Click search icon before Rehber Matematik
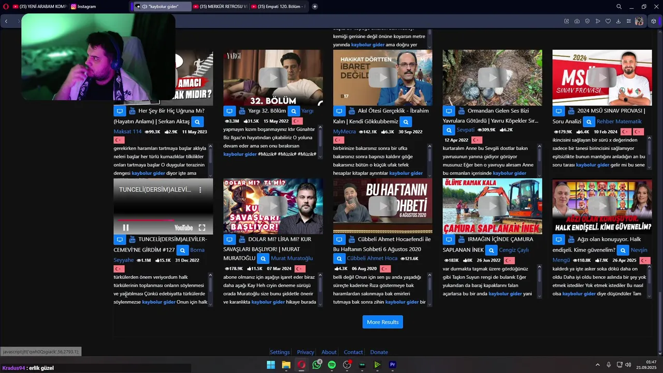The height and width of the screenshot is (373, 663). click(x=588, y=122)
